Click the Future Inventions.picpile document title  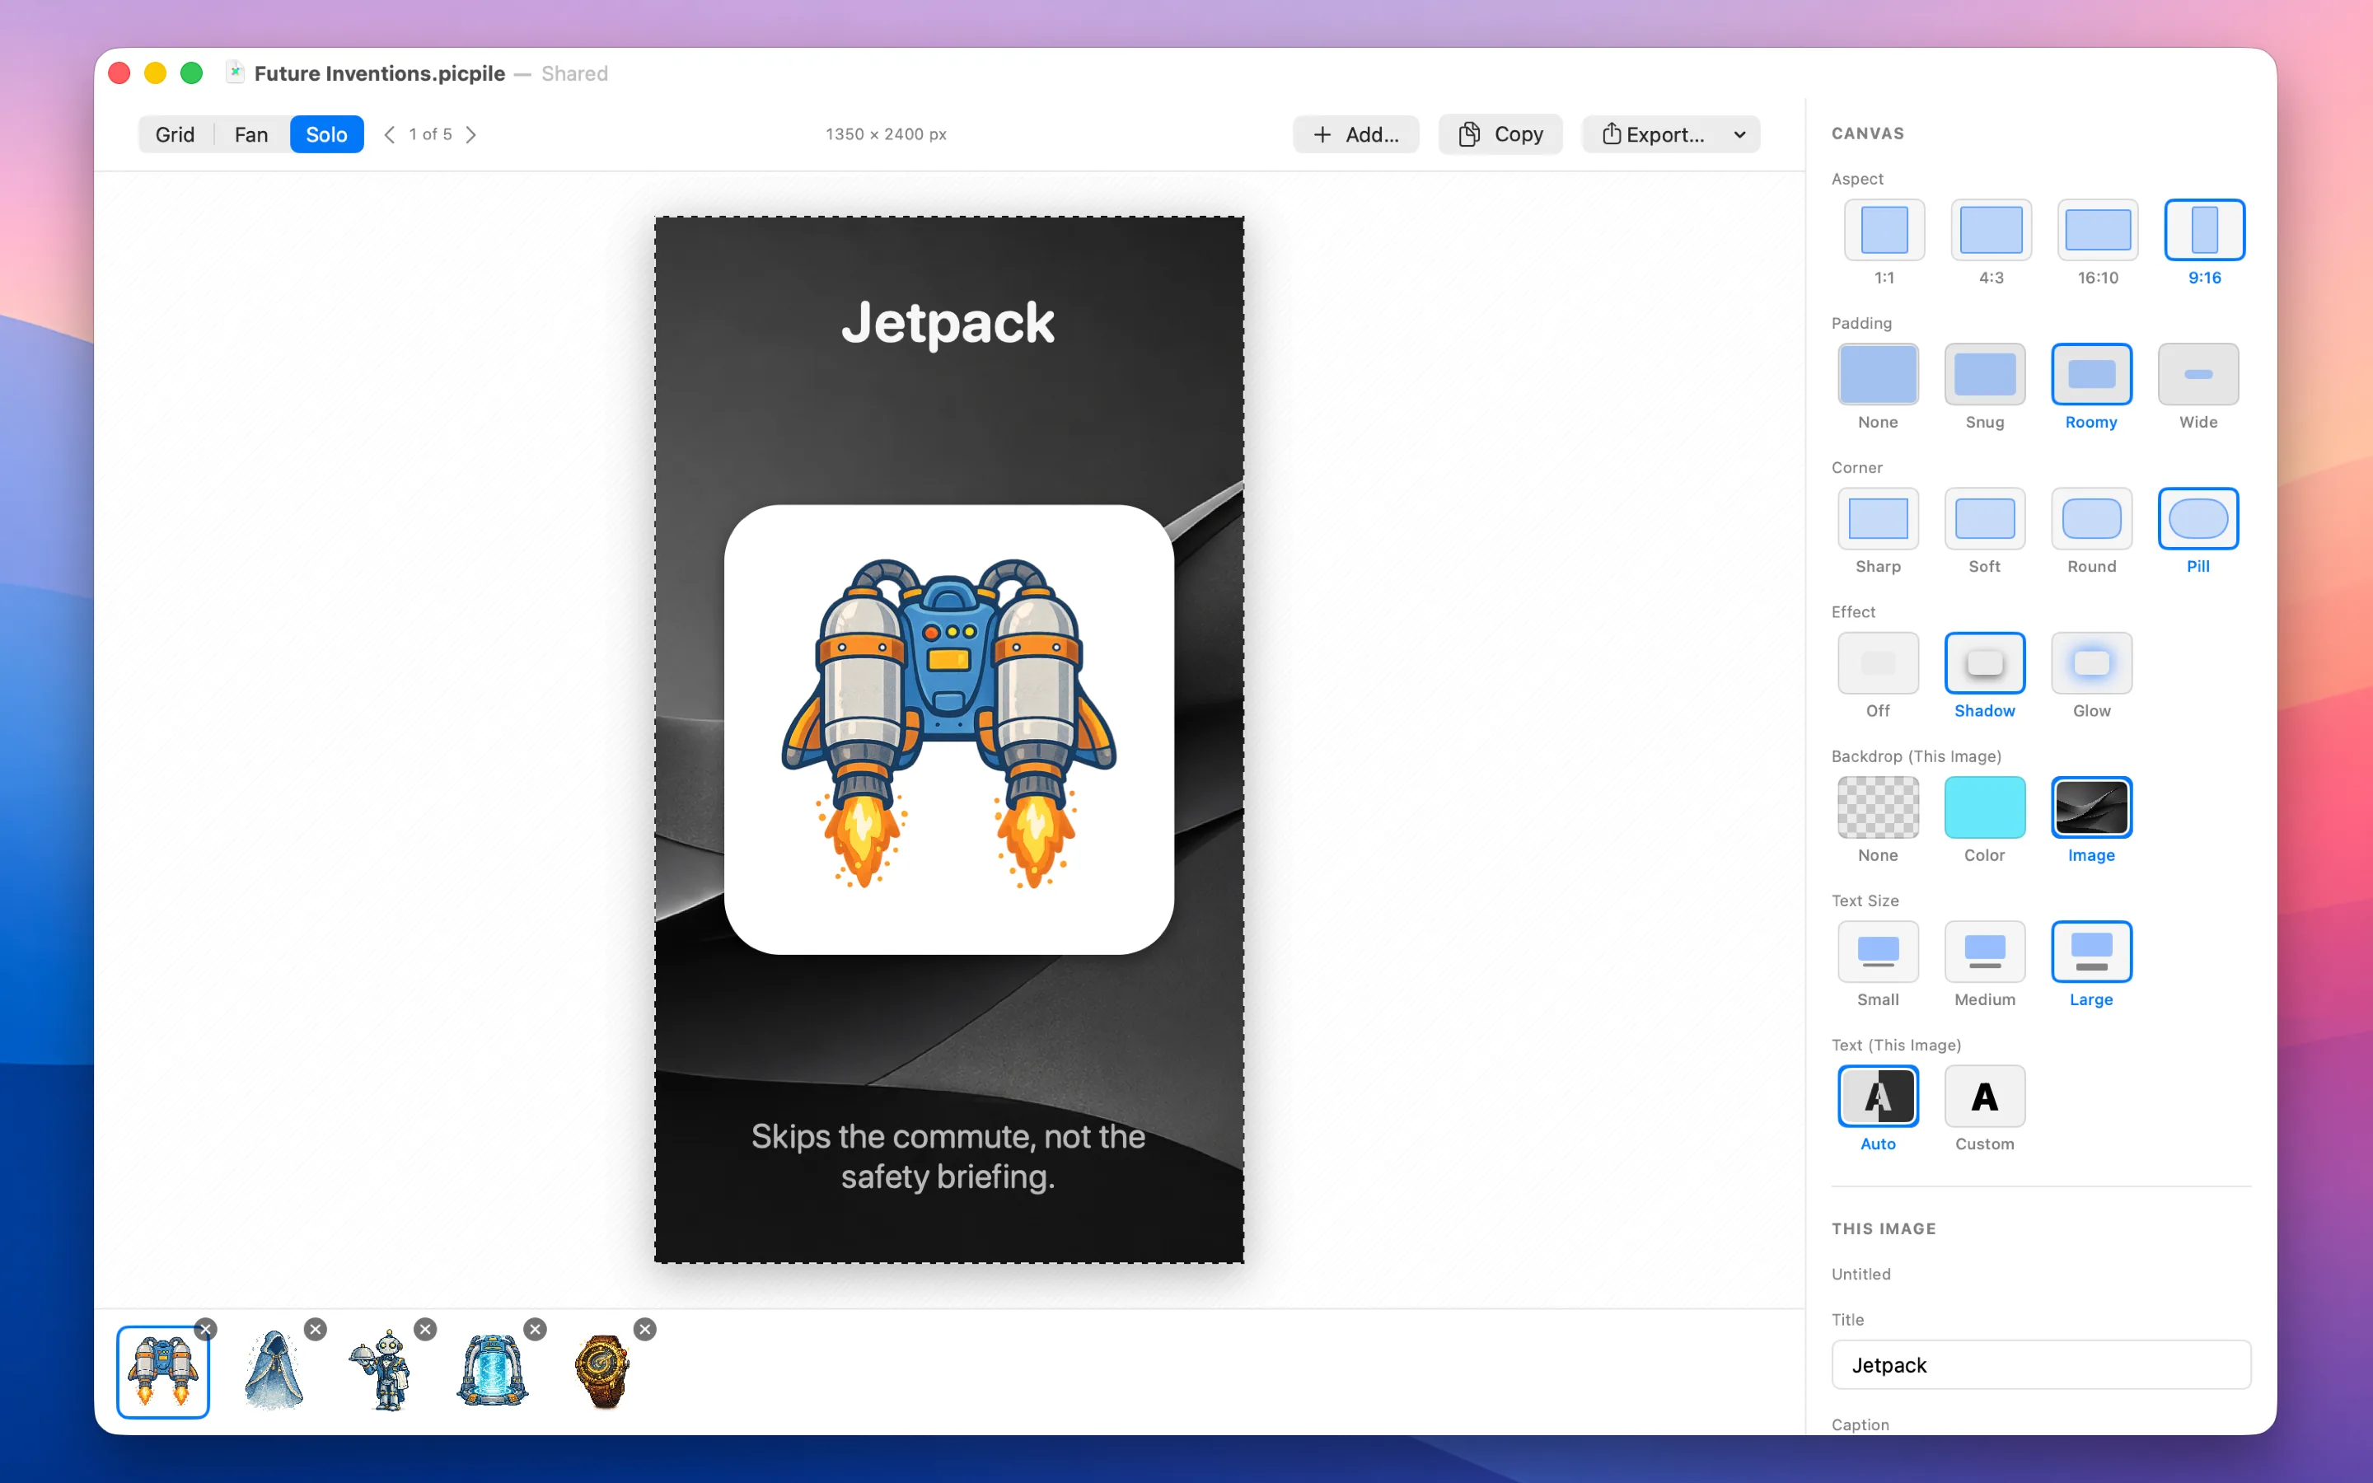380,73
